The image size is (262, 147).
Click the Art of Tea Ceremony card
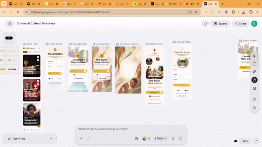pos(31,66)
